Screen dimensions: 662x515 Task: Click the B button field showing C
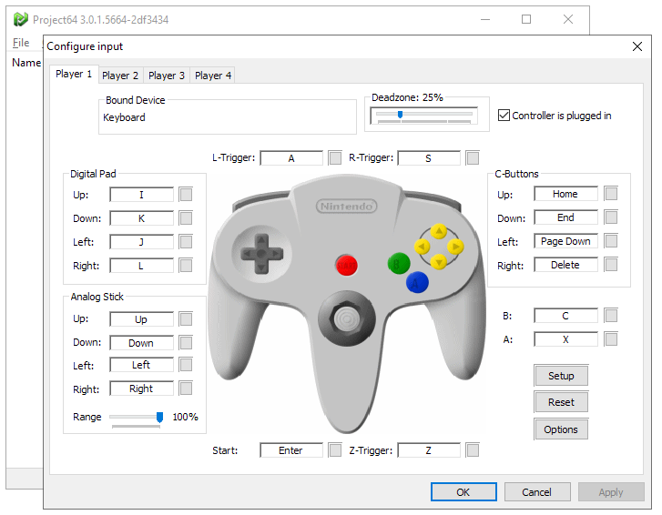[565, 316]
